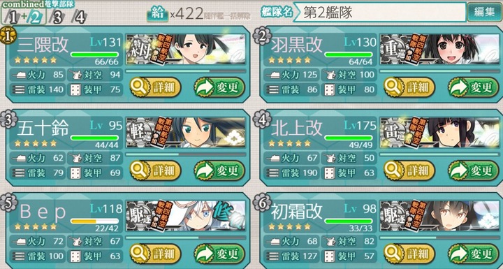
Task: Switch to fleet tab 3
Action: point(57,17)
